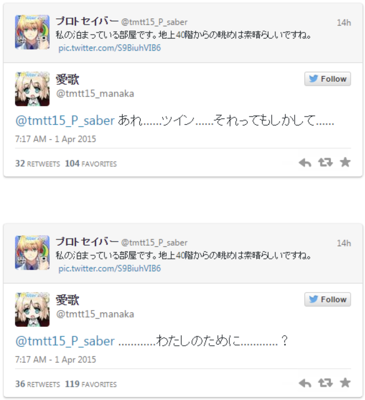Image resolution: width=365 pixels, height=400 pixels.
Task: Click Follow button in the first tweet card
Action: 328,79
